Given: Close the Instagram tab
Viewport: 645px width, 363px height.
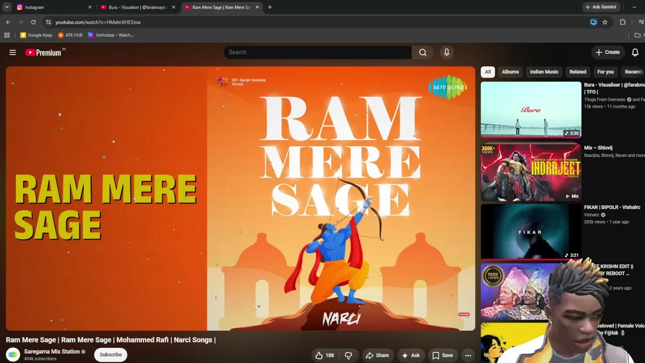Looking at the screenshot, I should (90, 7).
